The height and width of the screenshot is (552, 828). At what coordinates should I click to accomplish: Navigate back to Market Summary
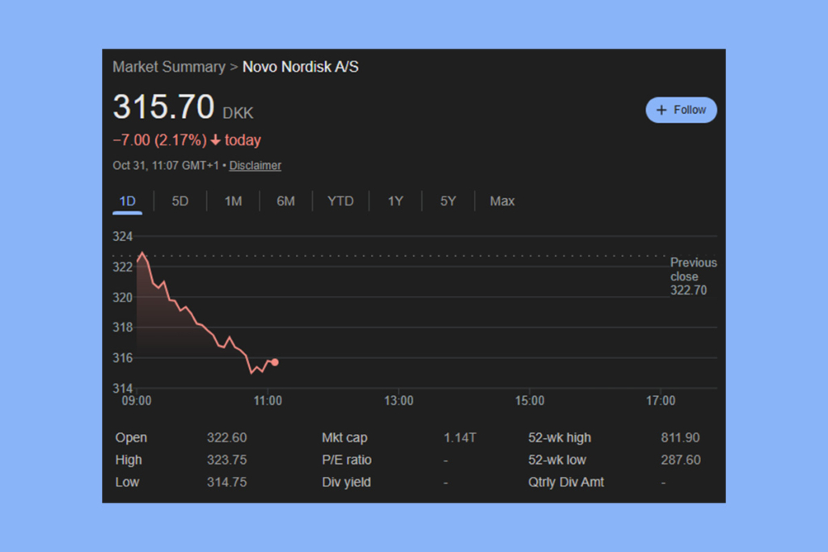[x=169, y=67]
